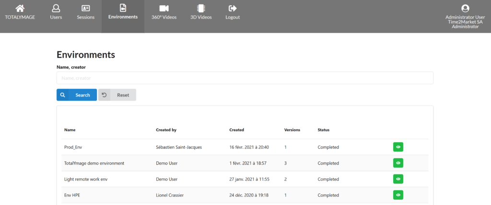
Task: Click the Reset button
Action: pos(117,95)
